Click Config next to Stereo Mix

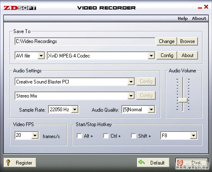coord(146,96)
